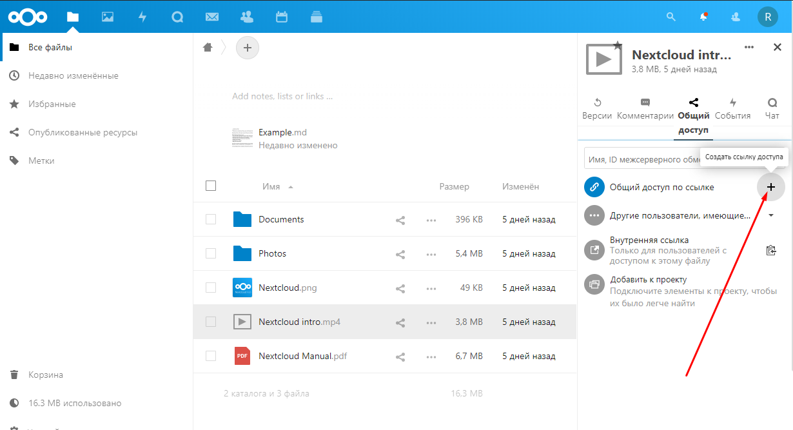Open more actions for Nextcloud intro.mp4 row
This screenshot has height=430, width=793.
(431, 322)
